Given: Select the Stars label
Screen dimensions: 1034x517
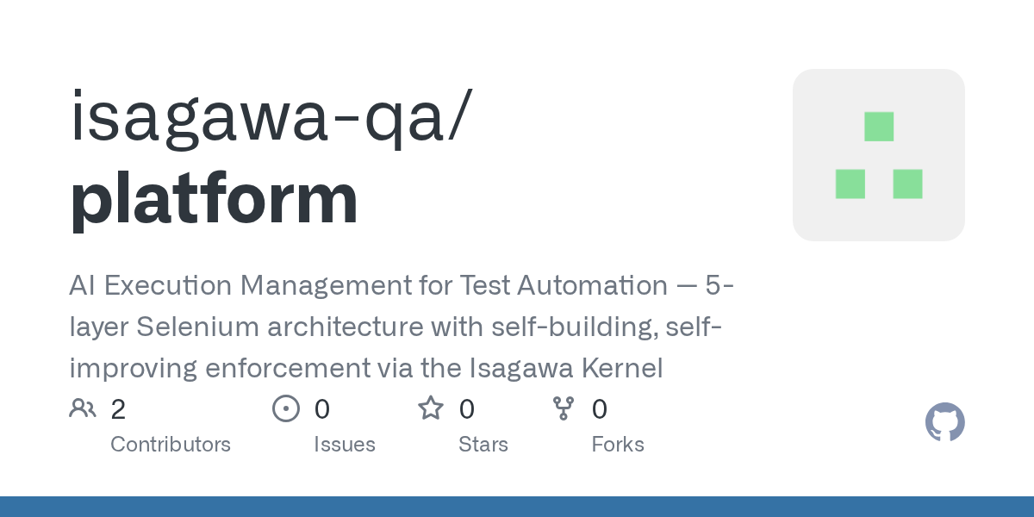Looking at the screenshot, I should click(483, 445).
